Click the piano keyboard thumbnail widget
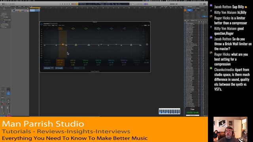Screen dimensions: 253x142 click(170, 111)
